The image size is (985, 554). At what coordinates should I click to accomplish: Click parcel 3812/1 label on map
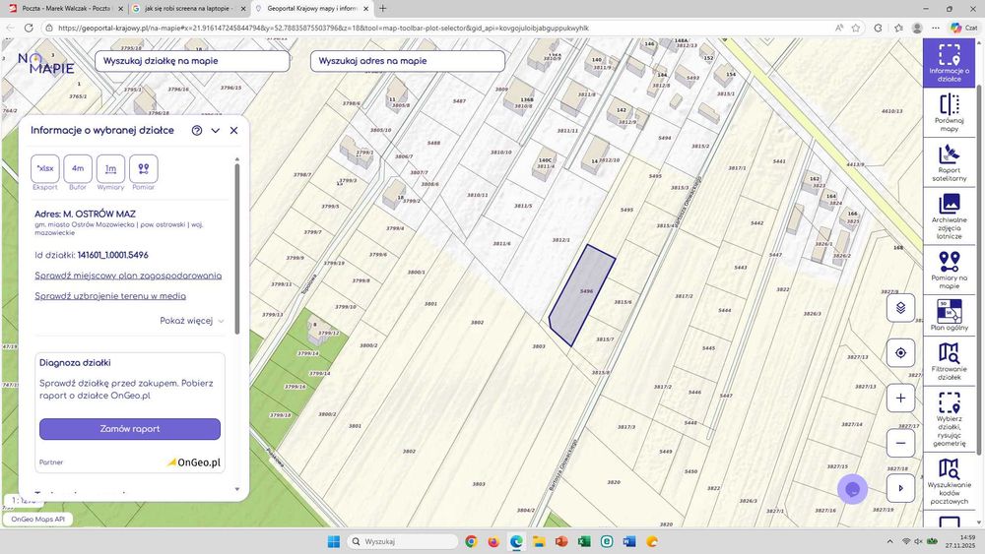click(561, 240)
